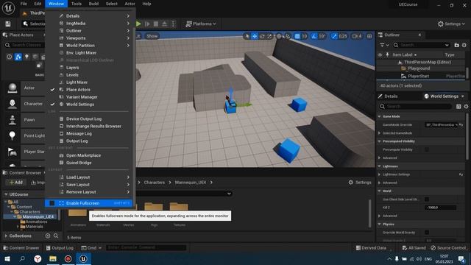This screenshot has width=471, height=265.
Task: Open Outliner filter dropdown
Action: click(384, 45)
